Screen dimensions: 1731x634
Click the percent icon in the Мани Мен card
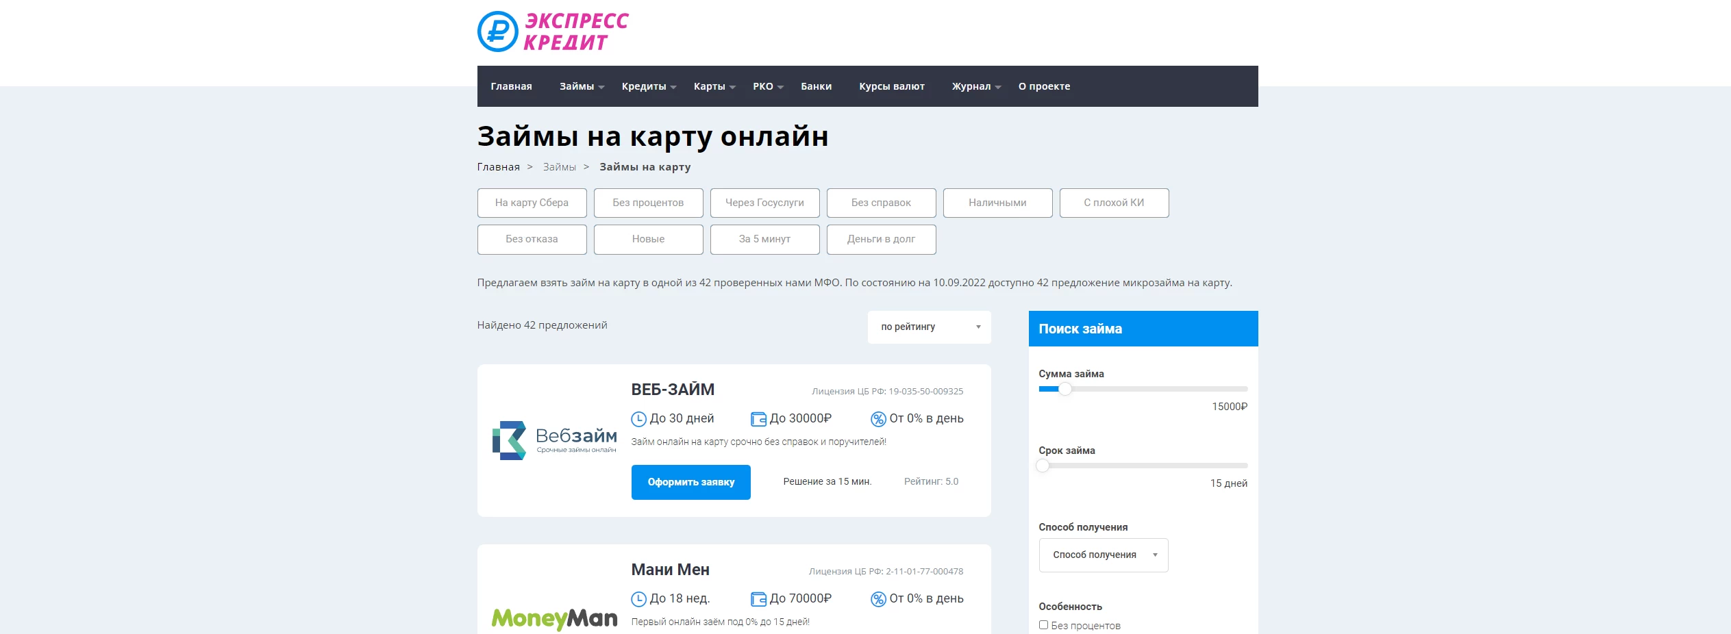[878, 599]
